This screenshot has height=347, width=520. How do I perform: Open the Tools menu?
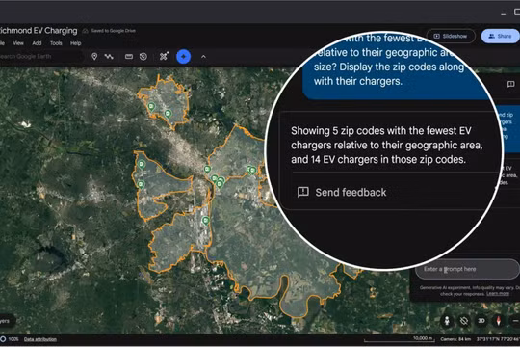[56, 43]
